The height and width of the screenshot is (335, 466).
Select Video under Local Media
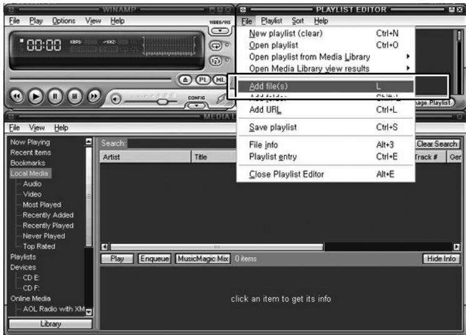(32, 194)
